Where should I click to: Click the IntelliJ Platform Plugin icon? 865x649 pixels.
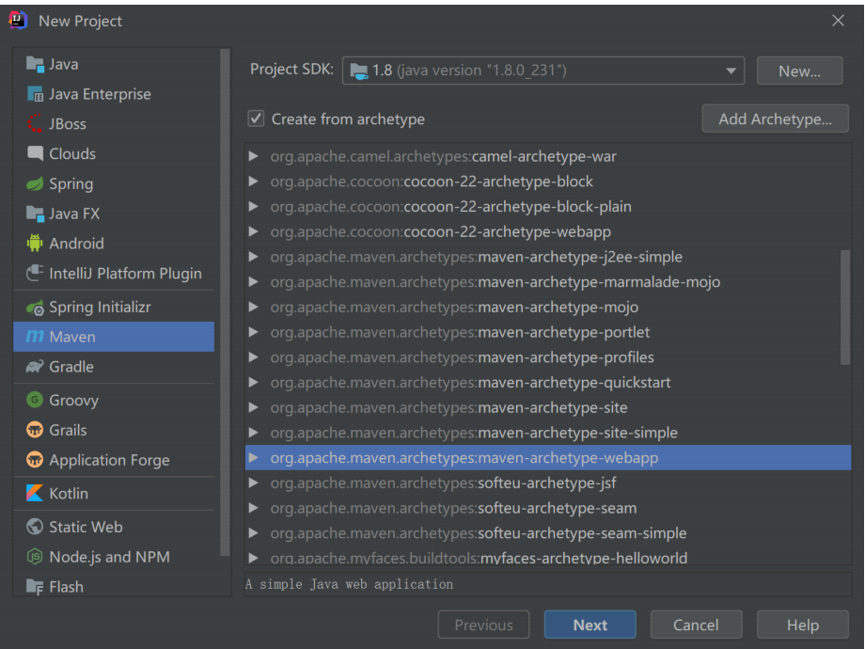tap(35, 273)
